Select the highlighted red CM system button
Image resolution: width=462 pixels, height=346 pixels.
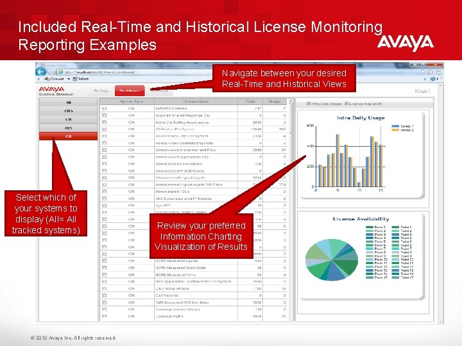tap(69, 136)
